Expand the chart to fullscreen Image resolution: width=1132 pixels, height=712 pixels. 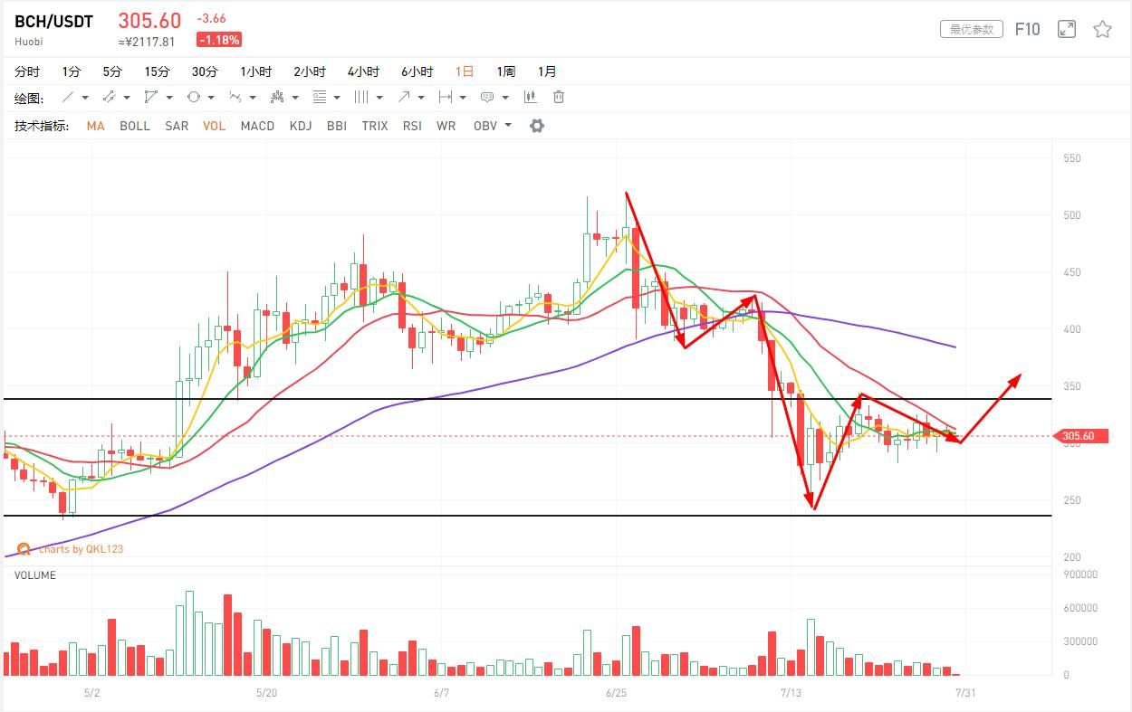(1067, 29)
